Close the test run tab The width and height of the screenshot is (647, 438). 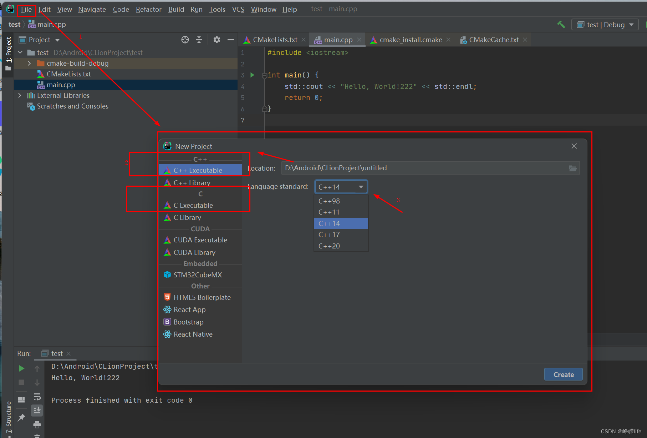[x=68, y=353]
